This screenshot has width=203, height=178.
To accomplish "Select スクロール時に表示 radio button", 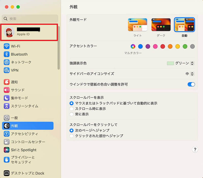I will pos(71,109).
